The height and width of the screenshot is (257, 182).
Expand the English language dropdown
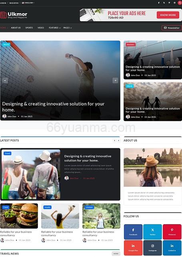(28, 3)
